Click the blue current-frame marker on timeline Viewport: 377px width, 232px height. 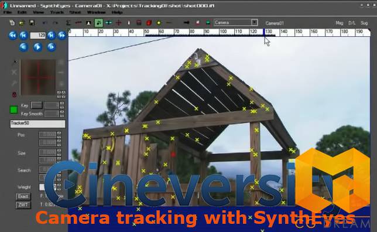tap(264, 33)
